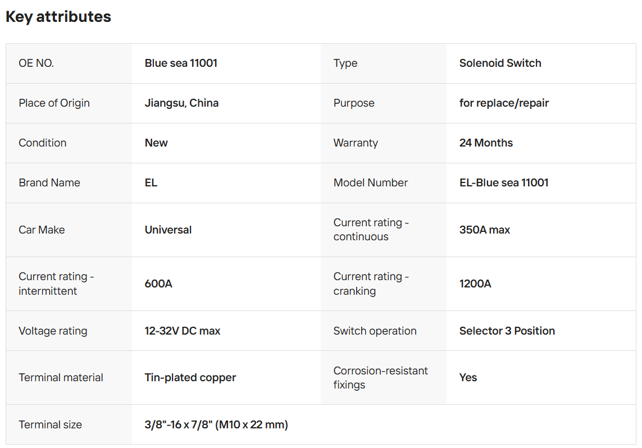Viewport: 642px width, 448px height.
Task: Click the Selector 3 Position value
Action: (507, 331)
